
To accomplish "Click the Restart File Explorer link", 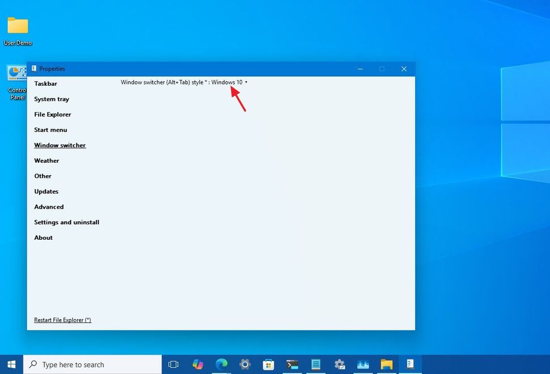I will click(62, 320).
